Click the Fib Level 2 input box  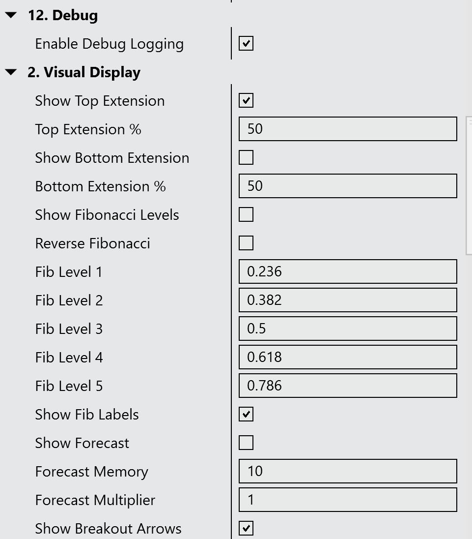pyautogui.click(x=348, y=300)
